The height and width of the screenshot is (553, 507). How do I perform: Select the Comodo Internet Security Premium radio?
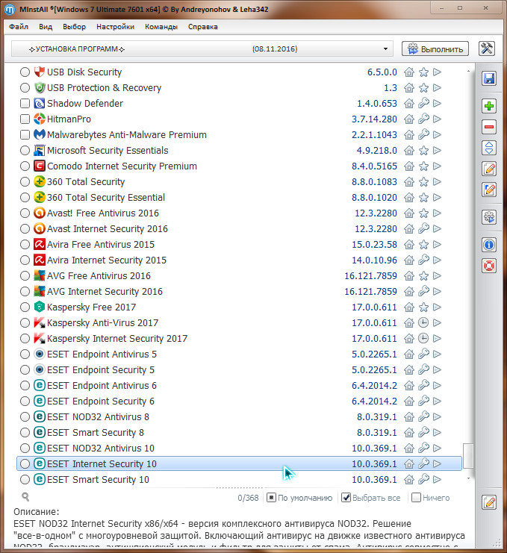(x=25, y=166)
